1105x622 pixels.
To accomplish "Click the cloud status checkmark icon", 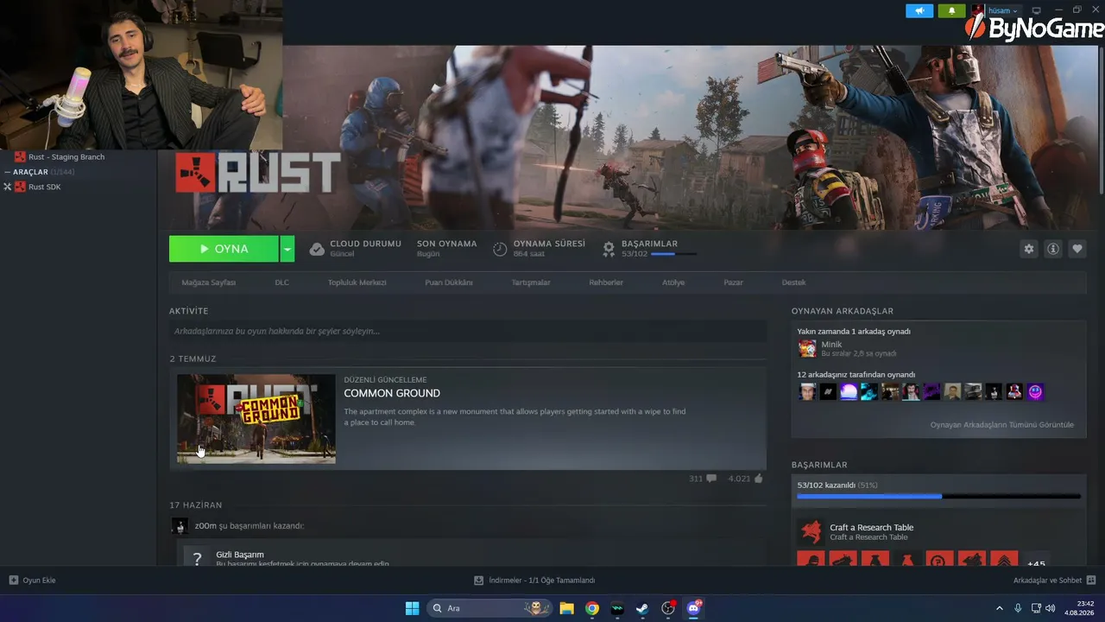I will (x=317, y=249).
